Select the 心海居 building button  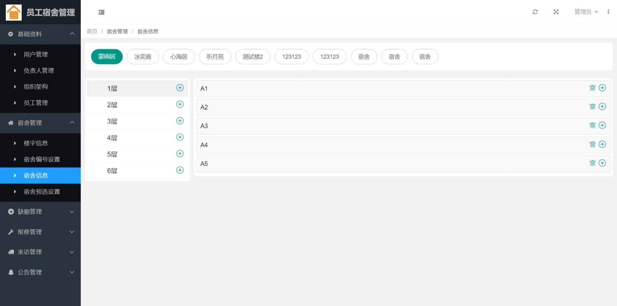click(x=179, y=57)
